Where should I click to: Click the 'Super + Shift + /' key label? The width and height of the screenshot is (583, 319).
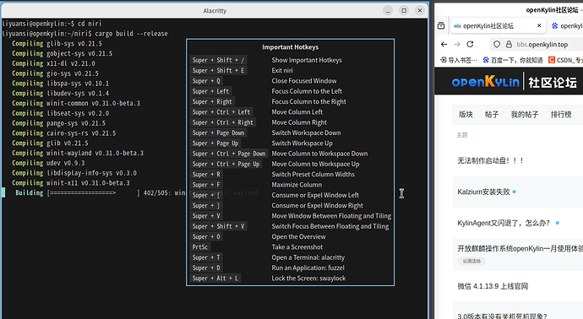(x=218, y=60)
